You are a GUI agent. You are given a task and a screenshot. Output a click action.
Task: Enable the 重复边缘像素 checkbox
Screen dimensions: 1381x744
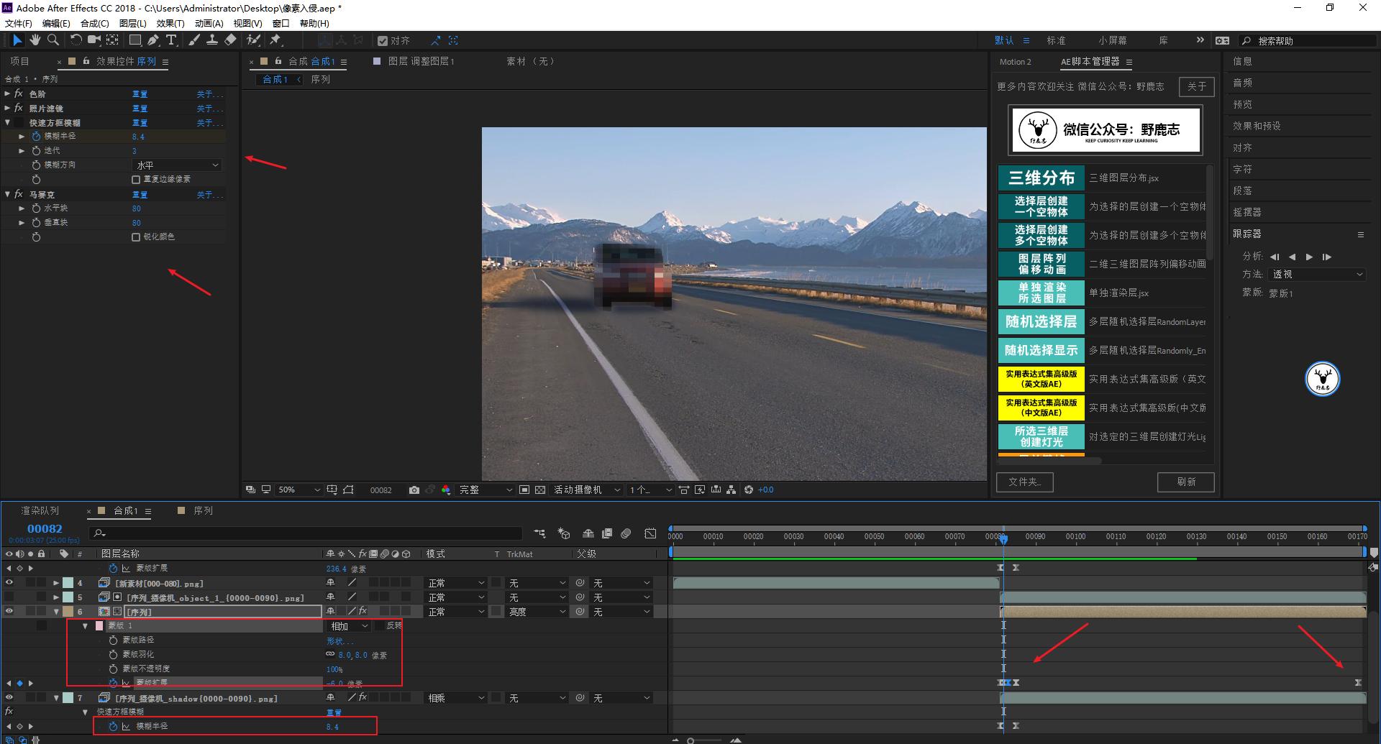tap(136, 180)
